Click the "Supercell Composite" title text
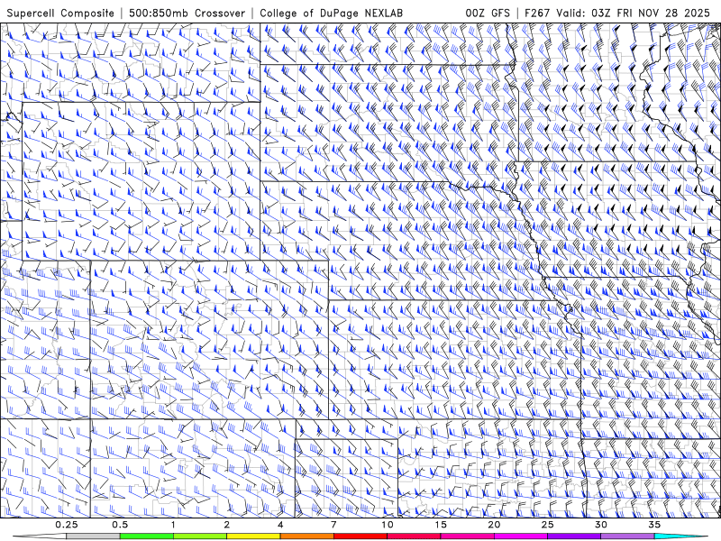Image resolution: width=721 pixels, height=541 pixels. click(60, 13)
